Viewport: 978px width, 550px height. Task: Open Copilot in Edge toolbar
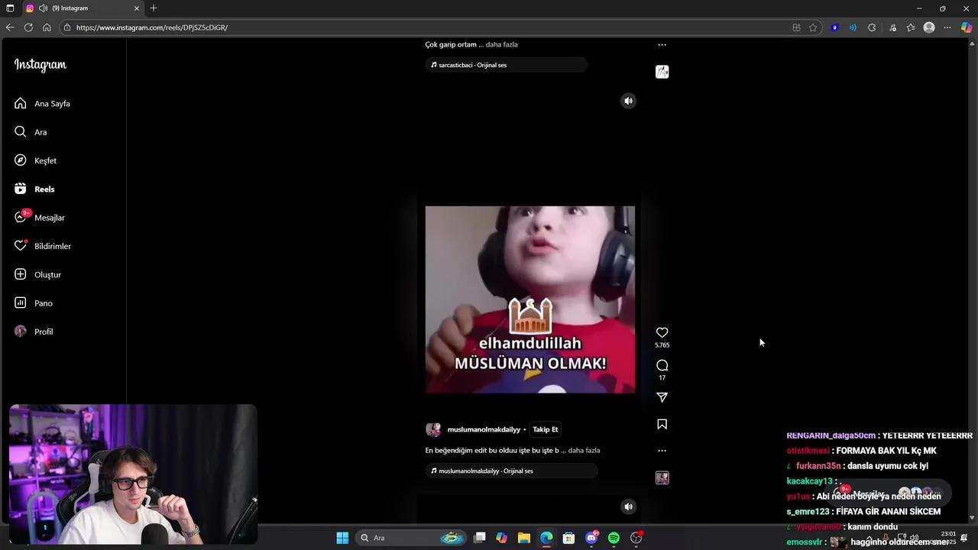pyautogui.click(x=967, y=27)
